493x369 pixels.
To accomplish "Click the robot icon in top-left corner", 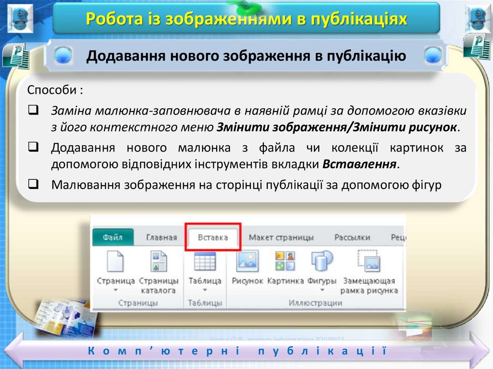I will click(x=20, y=18).
